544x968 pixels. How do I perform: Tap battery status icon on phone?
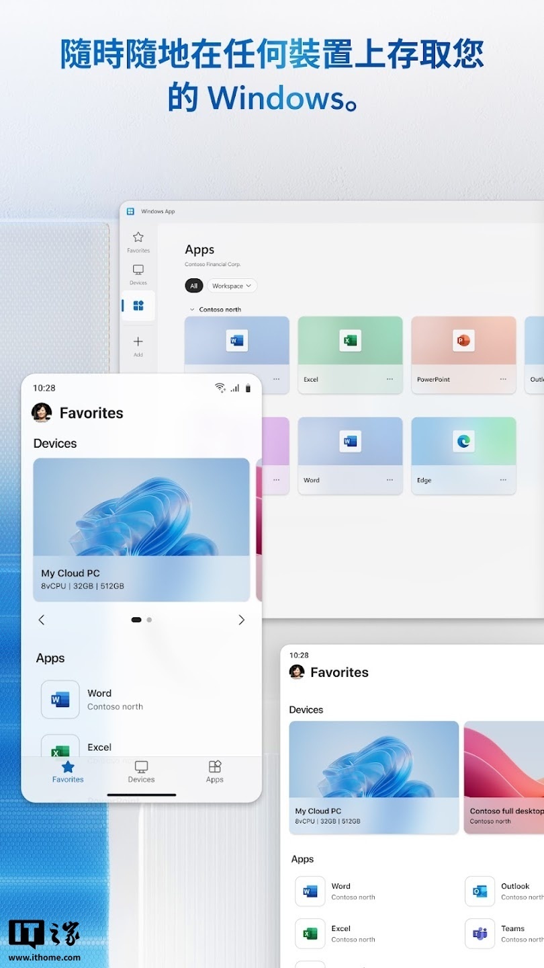[x=248, y=388]
